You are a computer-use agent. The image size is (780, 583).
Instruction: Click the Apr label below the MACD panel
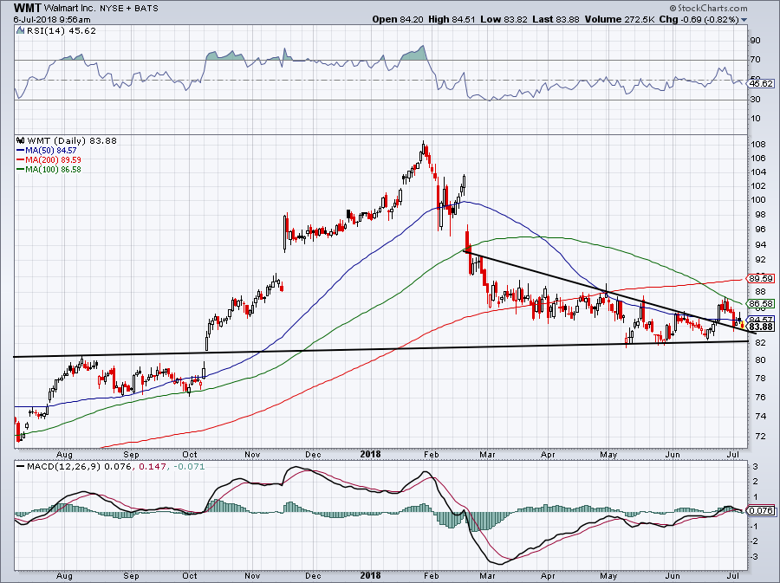[548, 576]
